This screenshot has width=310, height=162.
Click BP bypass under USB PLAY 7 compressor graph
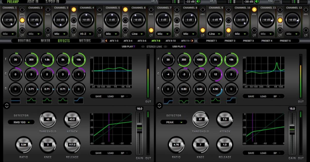click(x=122, y=153)
